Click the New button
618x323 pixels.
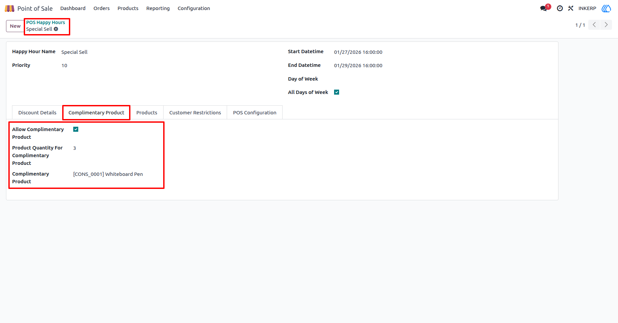pos(15,26)
